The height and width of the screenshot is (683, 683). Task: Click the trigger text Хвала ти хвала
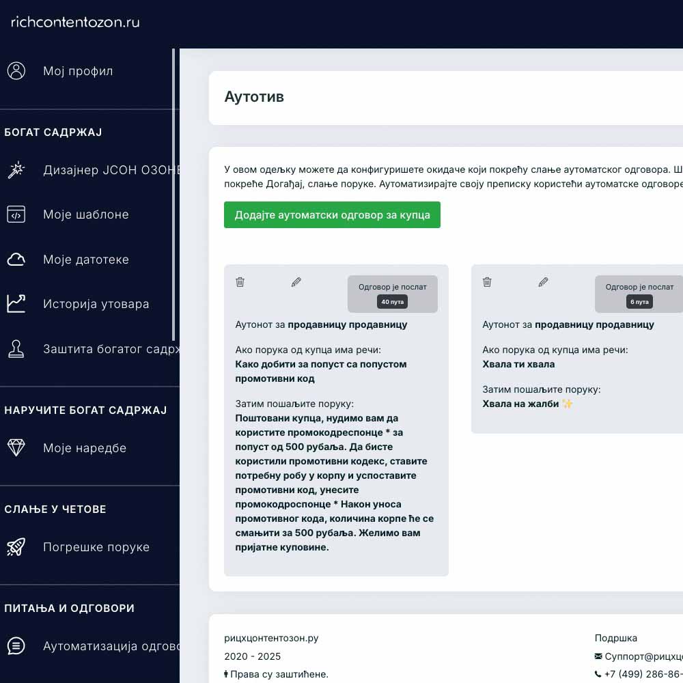[518, 364]
